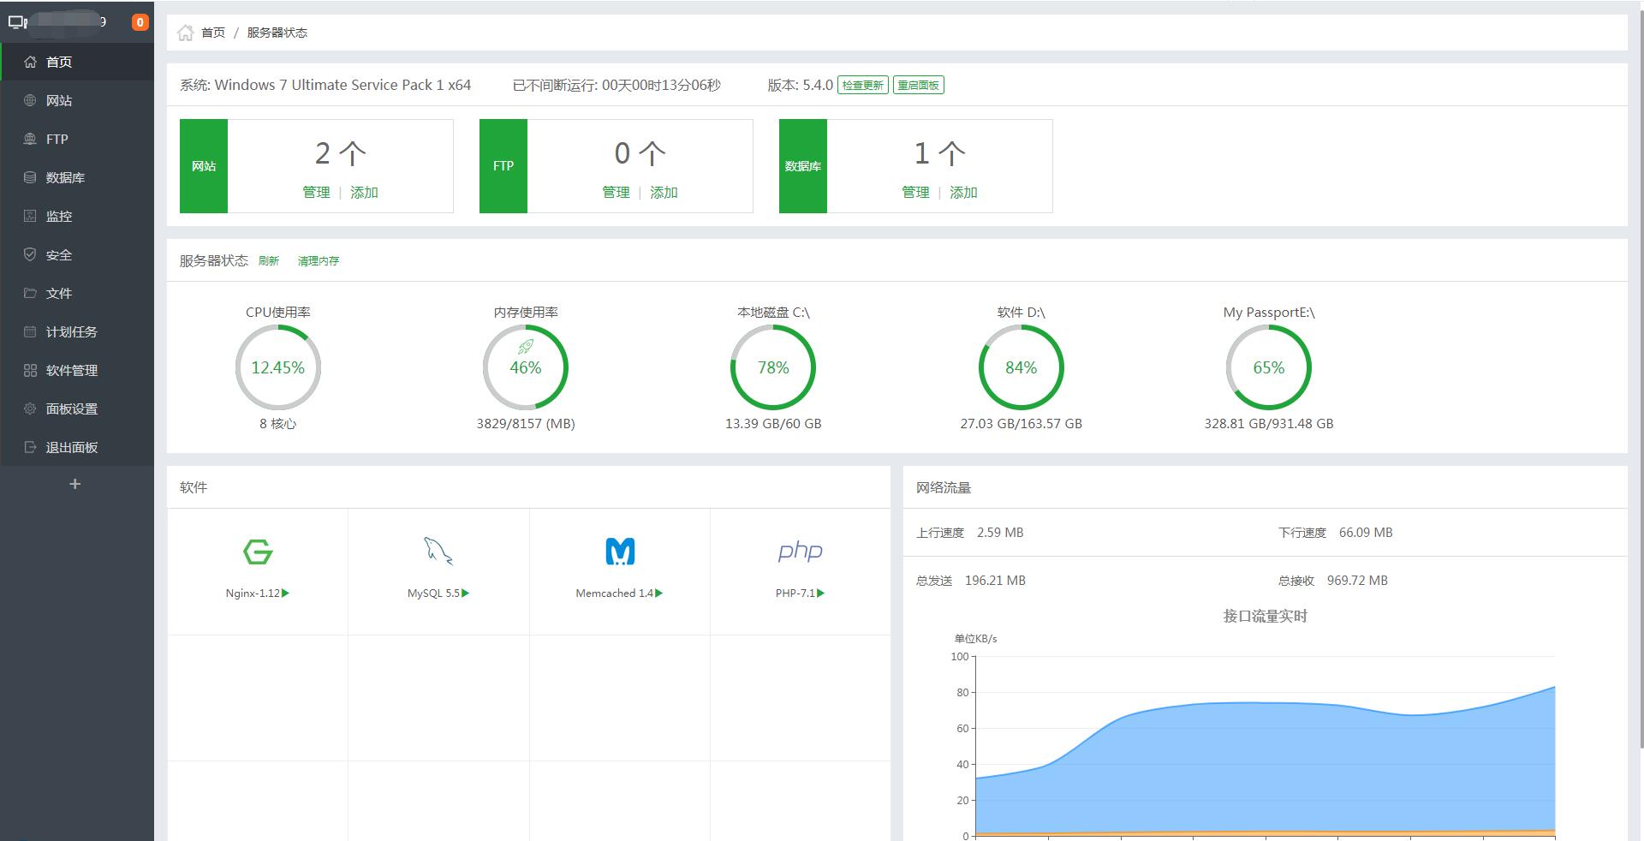This screenshot has width=1644, height=841.
Task: Click the play arrow next to PHP-7.1
Action: (820, 593)
